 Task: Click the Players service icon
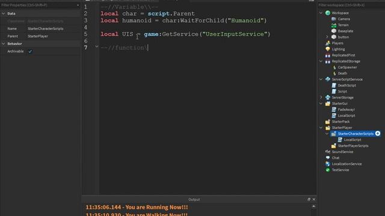327,43
